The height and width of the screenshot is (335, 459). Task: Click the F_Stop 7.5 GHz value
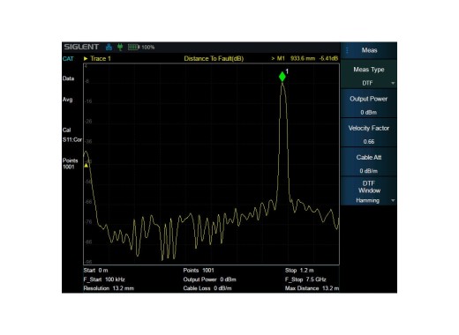(x=305, y=279)
